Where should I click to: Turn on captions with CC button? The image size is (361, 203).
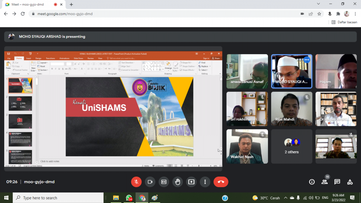pos(164,182)
